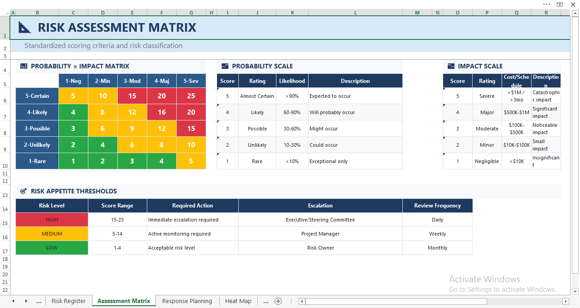This screenshot has width=580, height=308.
Task: Select the Monthly review frequency cell
Action: [x=437, y=248]
